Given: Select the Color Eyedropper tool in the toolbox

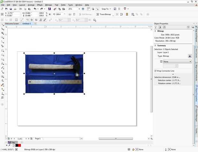Looking at the screenshot, I should click(x=3, y=85).
